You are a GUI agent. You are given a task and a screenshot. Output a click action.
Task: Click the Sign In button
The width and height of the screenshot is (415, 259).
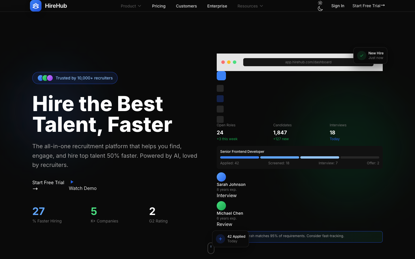coord(337,6)
